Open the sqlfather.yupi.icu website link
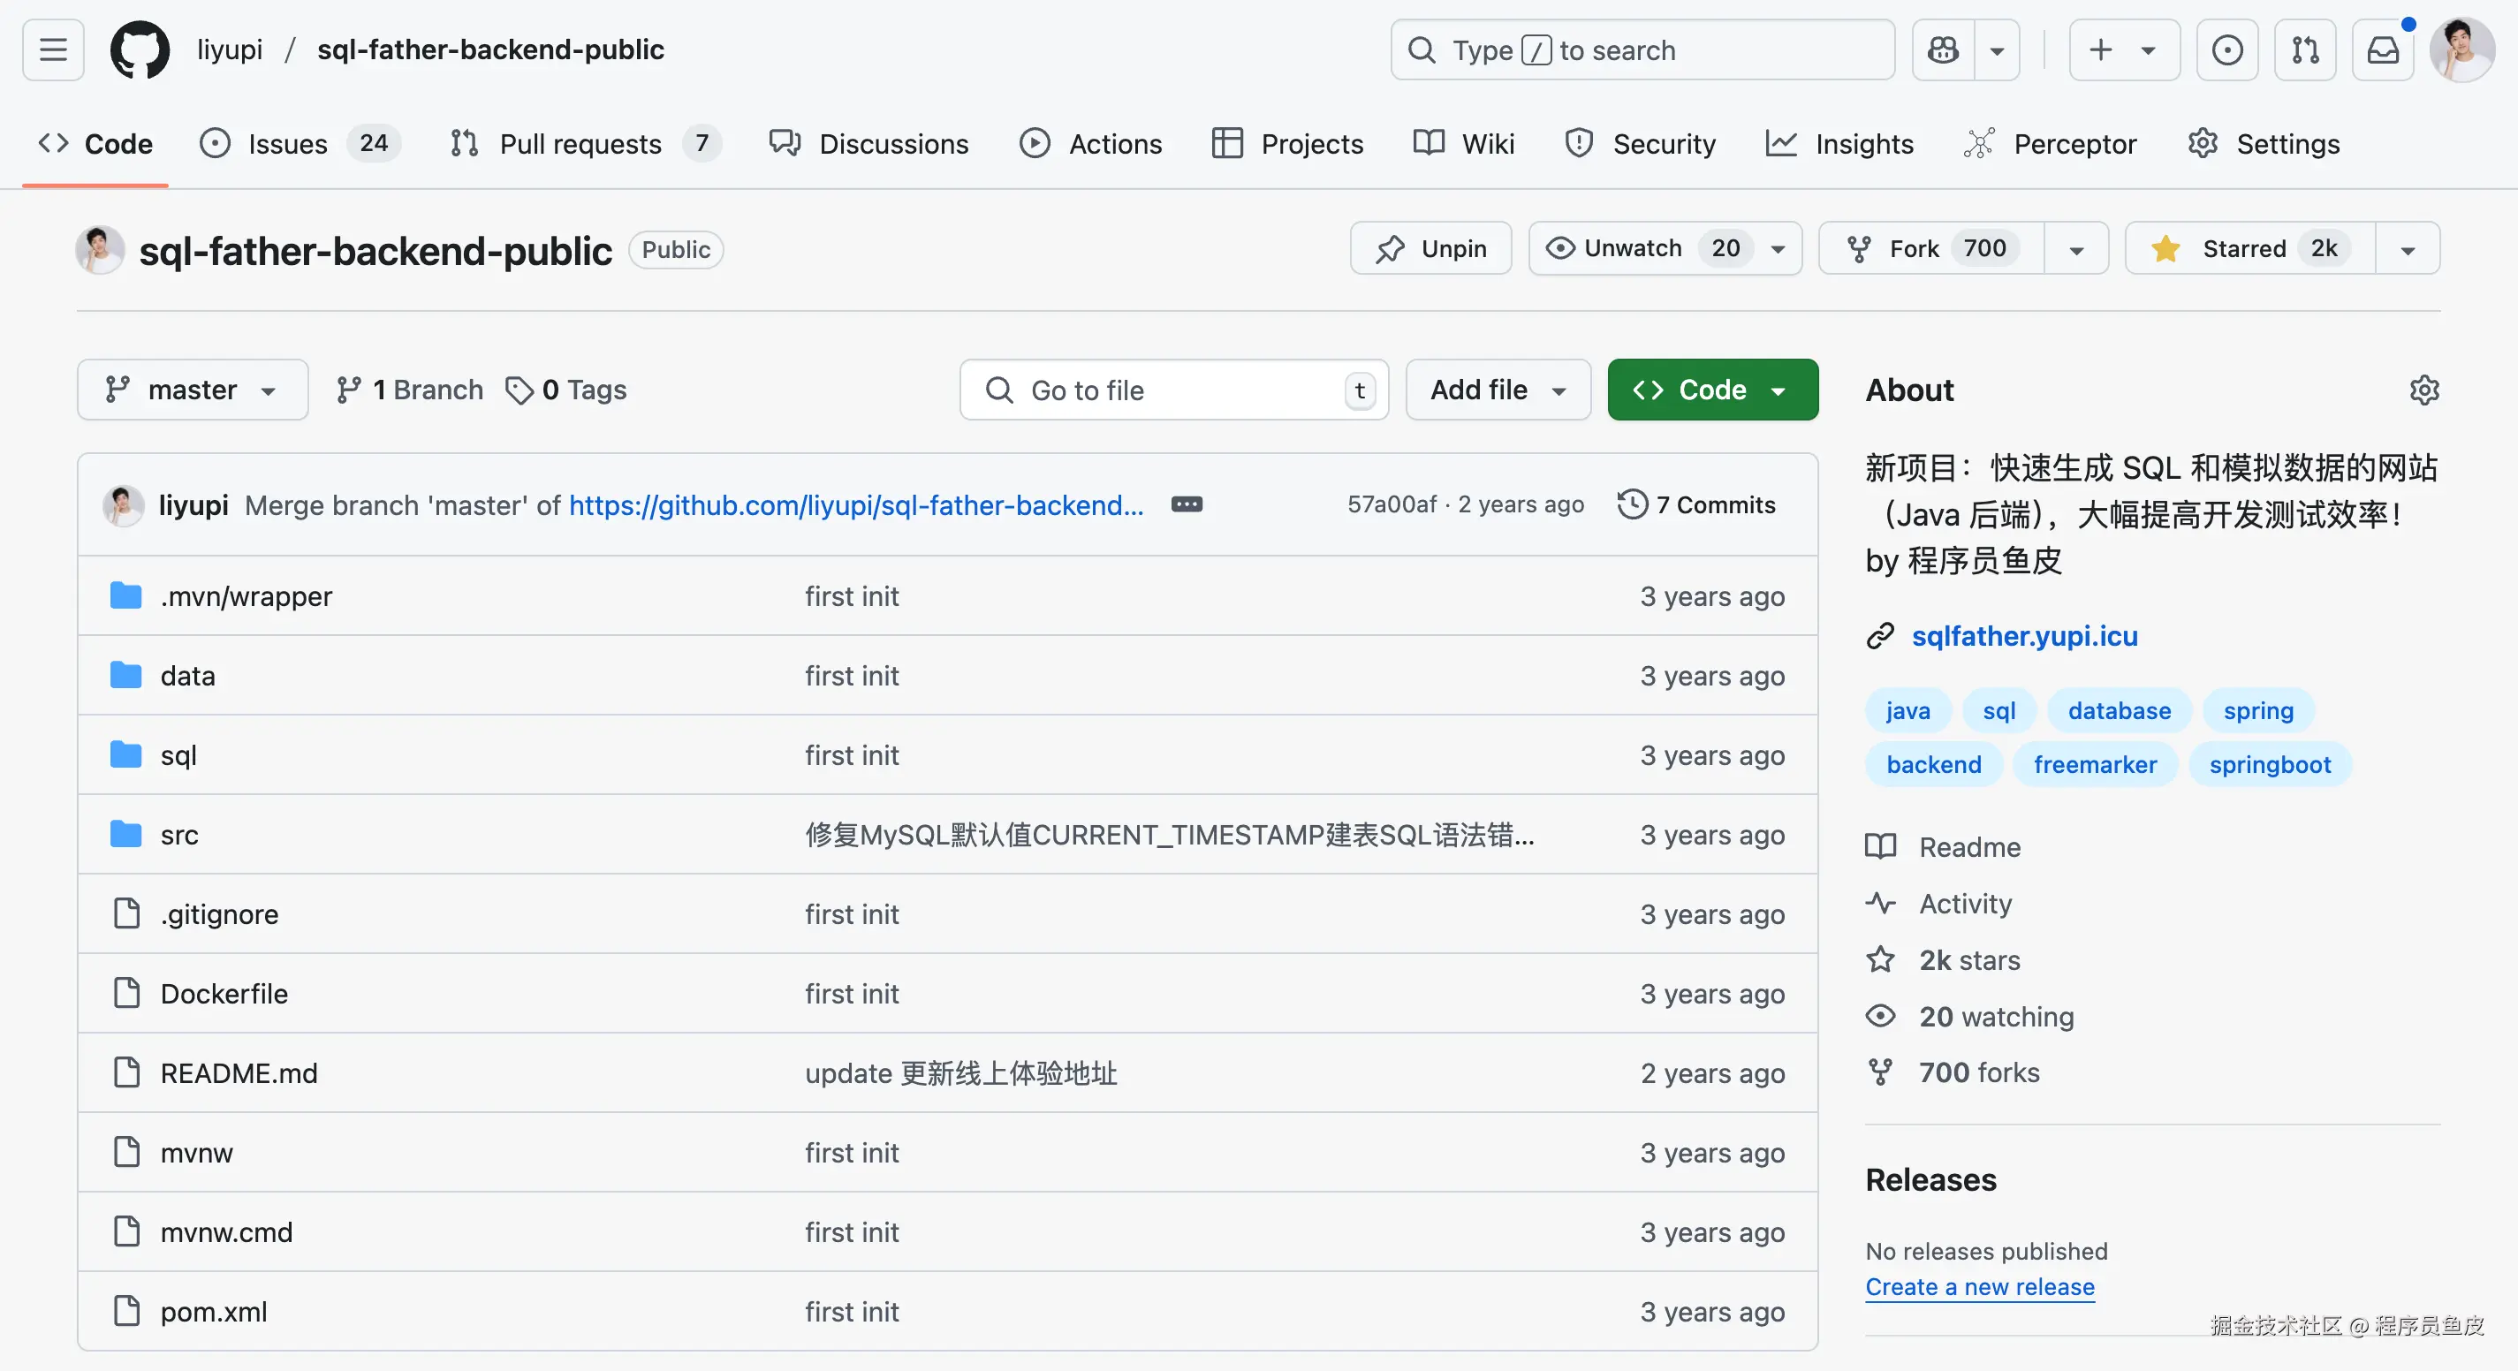The width and height of the screenshot is (2518, 1371). coord(2023,636)
